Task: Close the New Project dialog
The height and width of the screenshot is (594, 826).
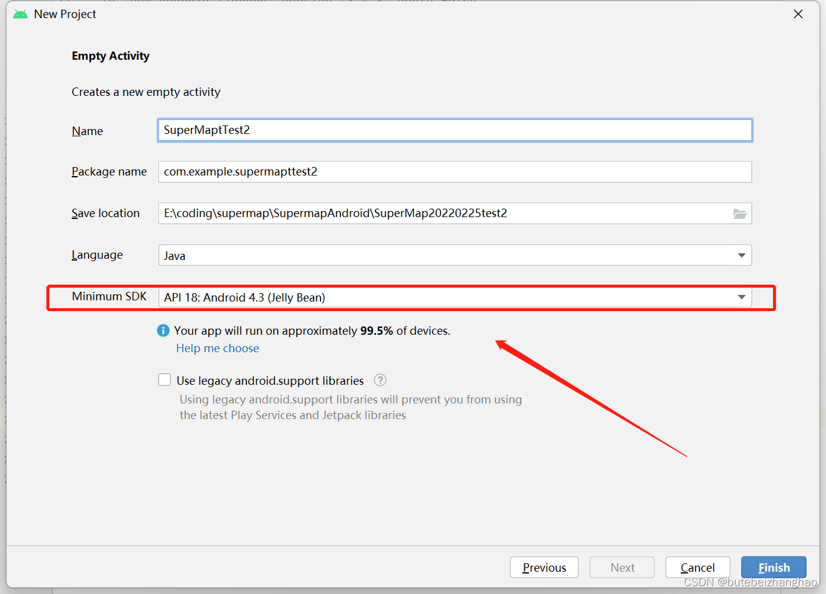Action: [x=798, y=14]
